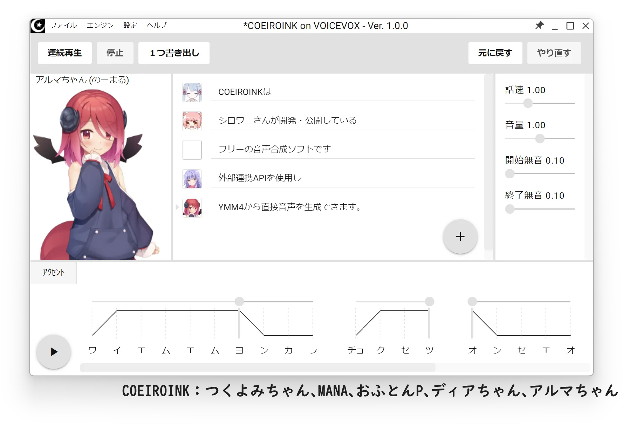Image resolution: width=623 pixels, height=425 pixels.
Task: Click the 音量 volume slider handle
Action: point(540,138)
